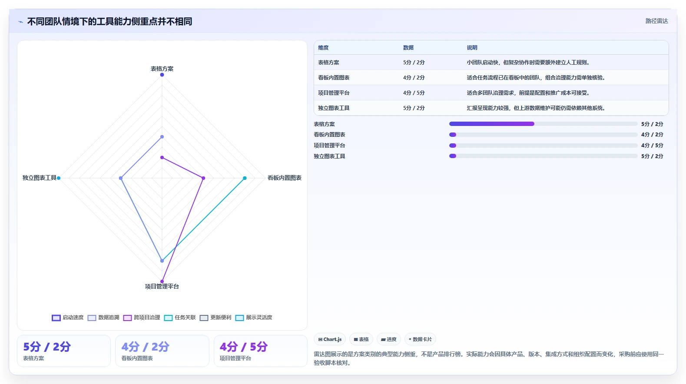Click the 表格方案 label in the progress list
Viewport: 686px width, 384px height.
(x=324, y=124)
